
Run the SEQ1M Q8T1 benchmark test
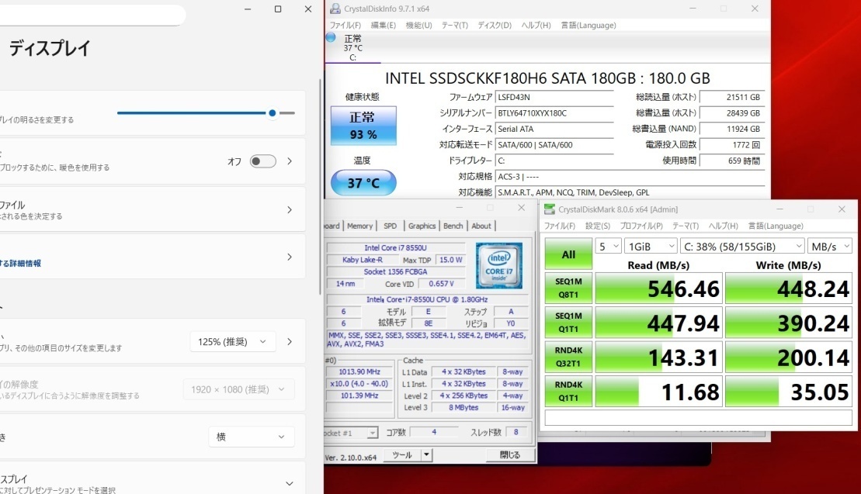click(x=568, y=288)
